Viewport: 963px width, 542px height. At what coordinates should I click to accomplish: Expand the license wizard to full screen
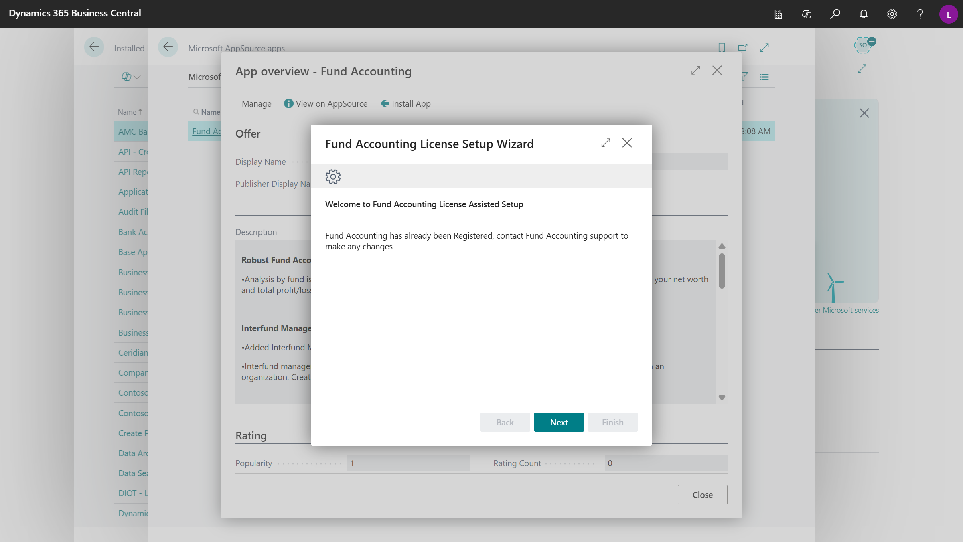pos(606,143)
